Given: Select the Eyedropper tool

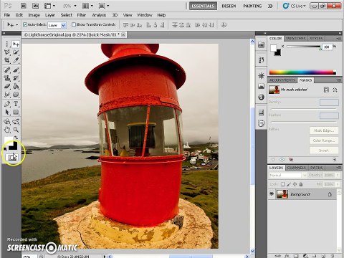Looking at the screenshot, I should pos(16,60).
